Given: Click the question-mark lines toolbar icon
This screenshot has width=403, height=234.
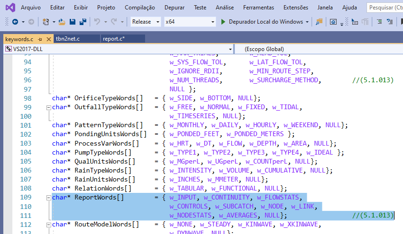Looking at the screenshot, I should coord(390,22).
